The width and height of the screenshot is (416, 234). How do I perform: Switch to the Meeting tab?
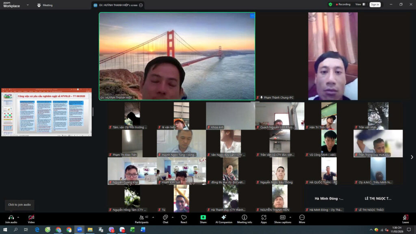coord(45,5)
